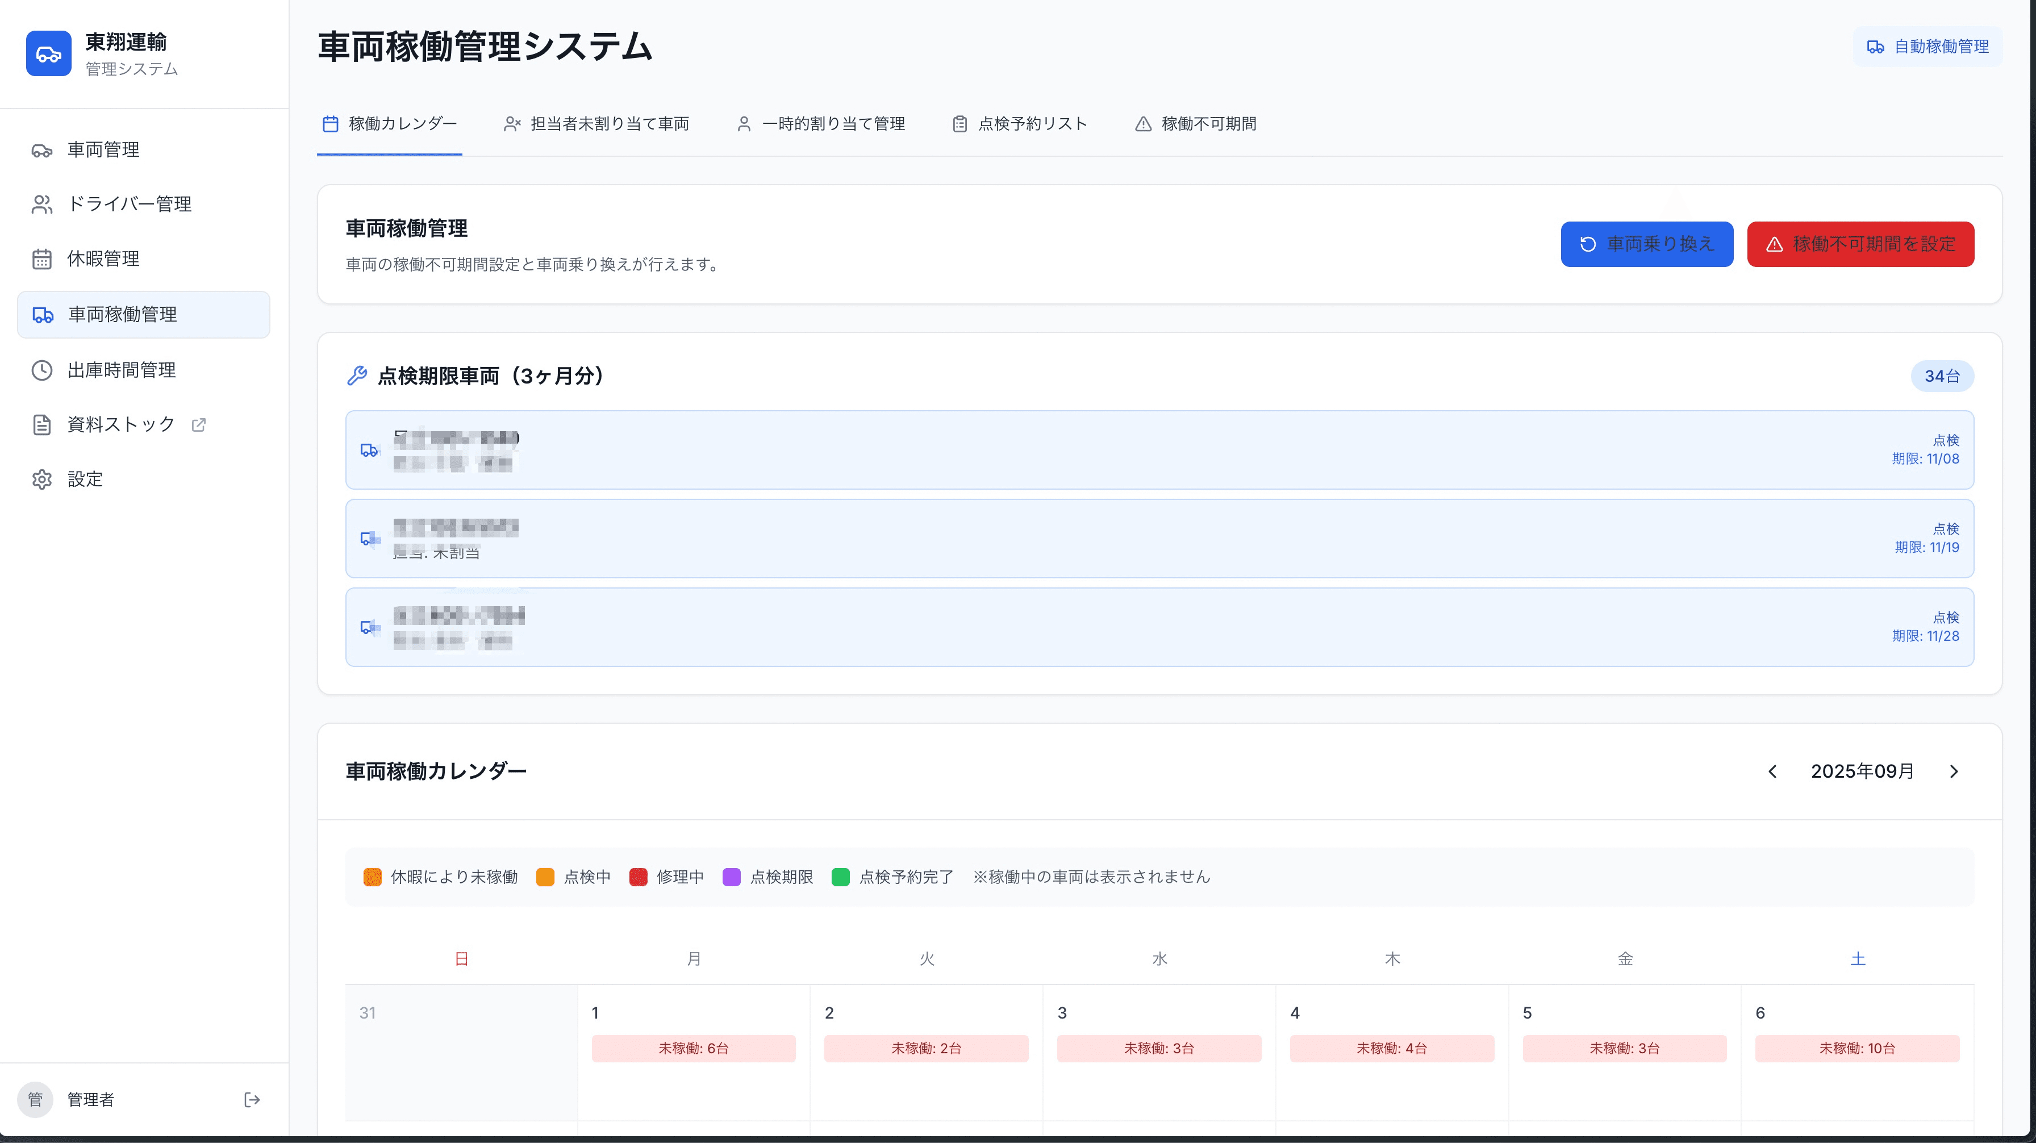
Task: Click the 管 user avatar
Action: pos(35,1099)
